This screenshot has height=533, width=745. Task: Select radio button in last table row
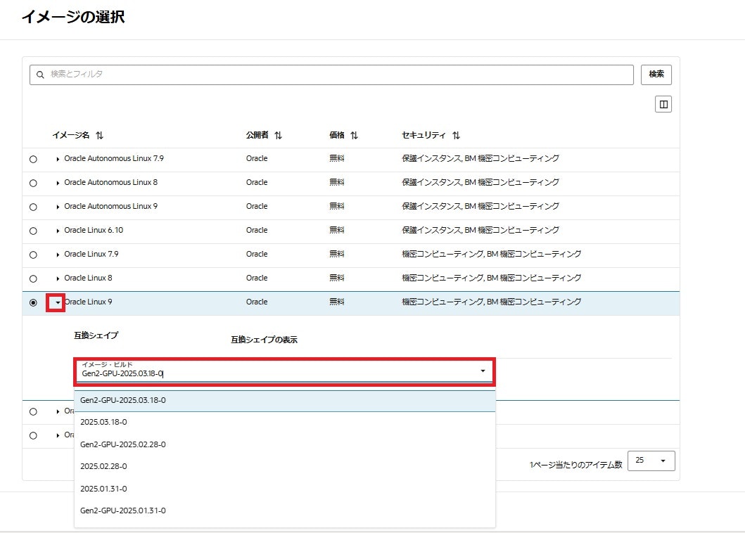click(33, 435)
